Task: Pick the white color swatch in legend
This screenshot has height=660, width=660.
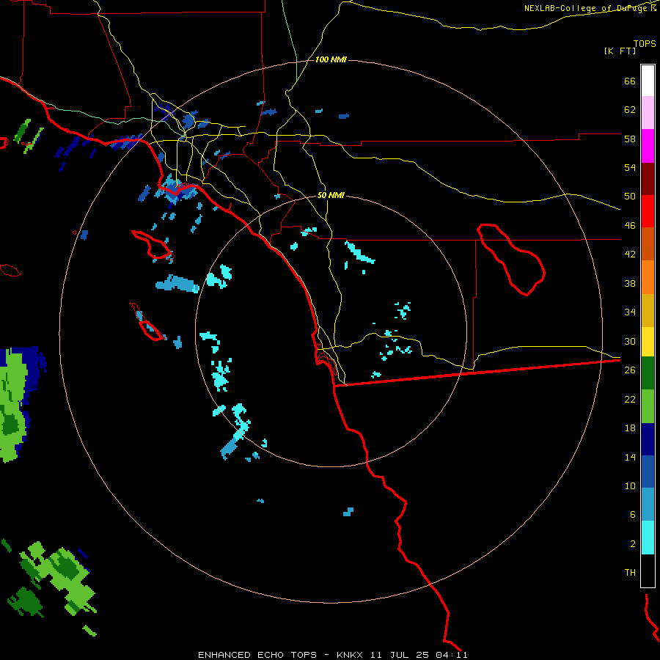Action: click(x=648, y=81)
